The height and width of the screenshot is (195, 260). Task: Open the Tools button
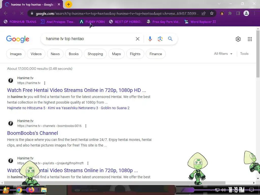click(244, 54)
